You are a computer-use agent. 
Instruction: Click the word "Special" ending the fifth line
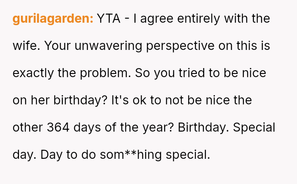pyautogui.click(x=254, y=127)
